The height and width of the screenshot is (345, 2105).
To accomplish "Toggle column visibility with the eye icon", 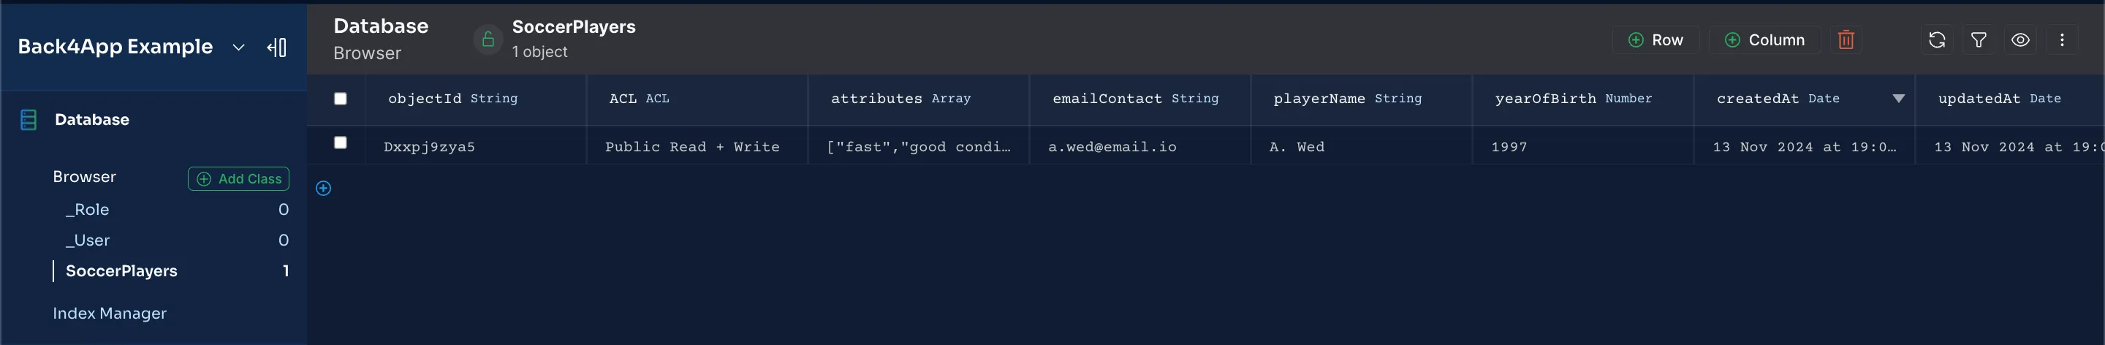I will [x=2019, y=40].
